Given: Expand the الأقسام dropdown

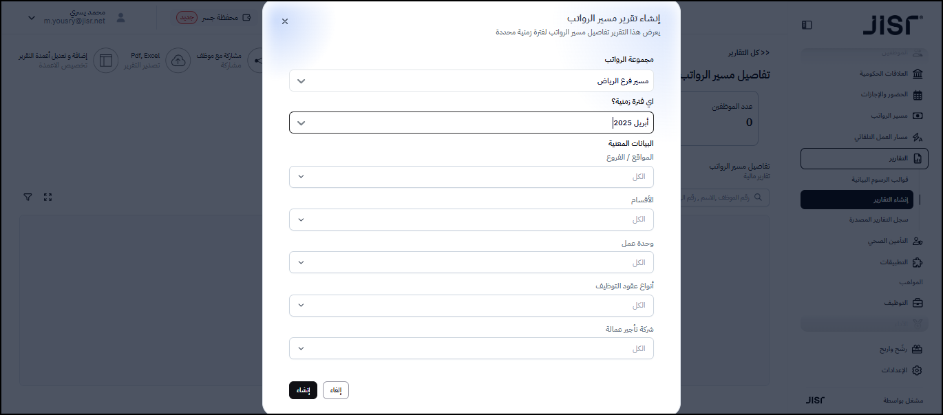Looking at the screenshot, I should (471, 220).
